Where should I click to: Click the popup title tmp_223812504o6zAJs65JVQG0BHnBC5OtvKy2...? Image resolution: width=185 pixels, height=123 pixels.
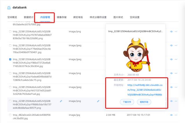(136, 31)
